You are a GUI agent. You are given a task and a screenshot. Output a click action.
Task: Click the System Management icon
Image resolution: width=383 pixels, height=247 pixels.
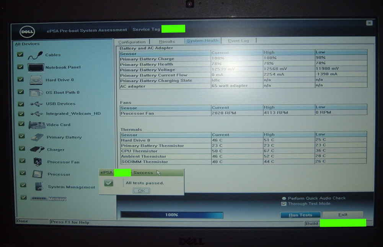pyautogui.click(x=39, y=186)
